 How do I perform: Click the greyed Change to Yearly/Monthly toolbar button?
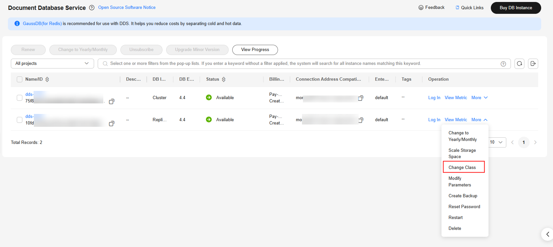pos(83,50)
